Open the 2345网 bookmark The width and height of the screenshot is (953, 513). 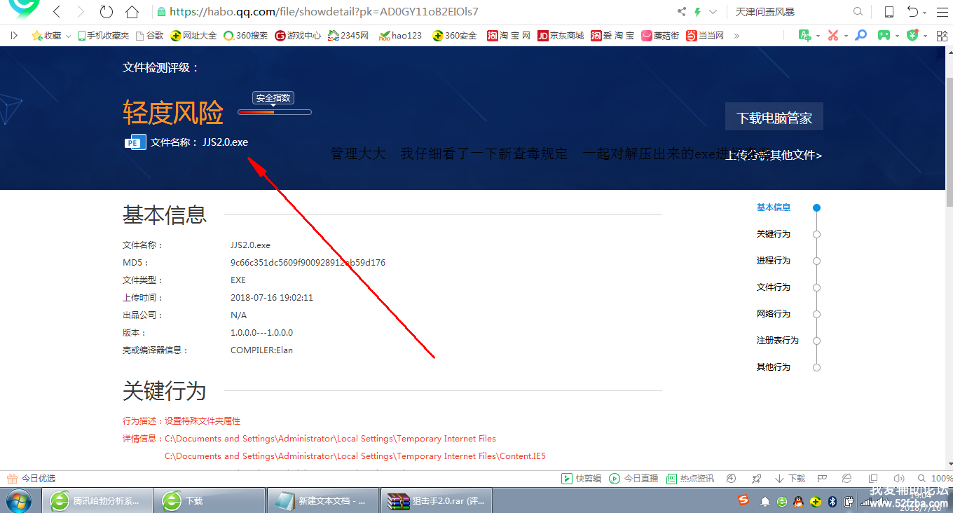click(348, 35)
